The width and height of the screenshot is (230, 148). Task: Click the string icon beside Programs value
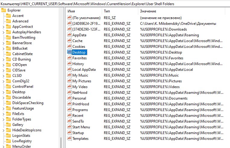(x=69, y=109)
